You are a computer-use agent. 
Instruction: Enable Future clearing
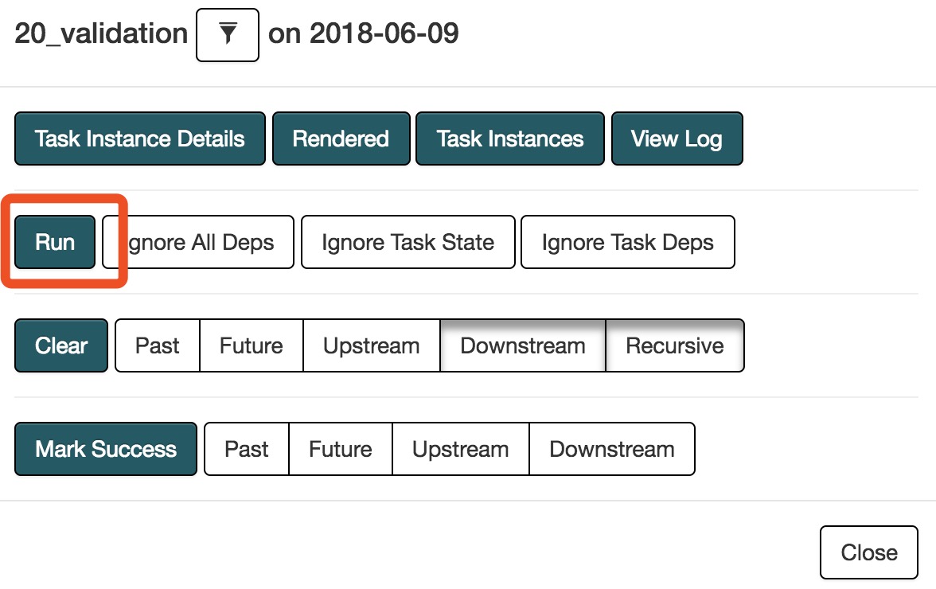(x=251, y=345)
